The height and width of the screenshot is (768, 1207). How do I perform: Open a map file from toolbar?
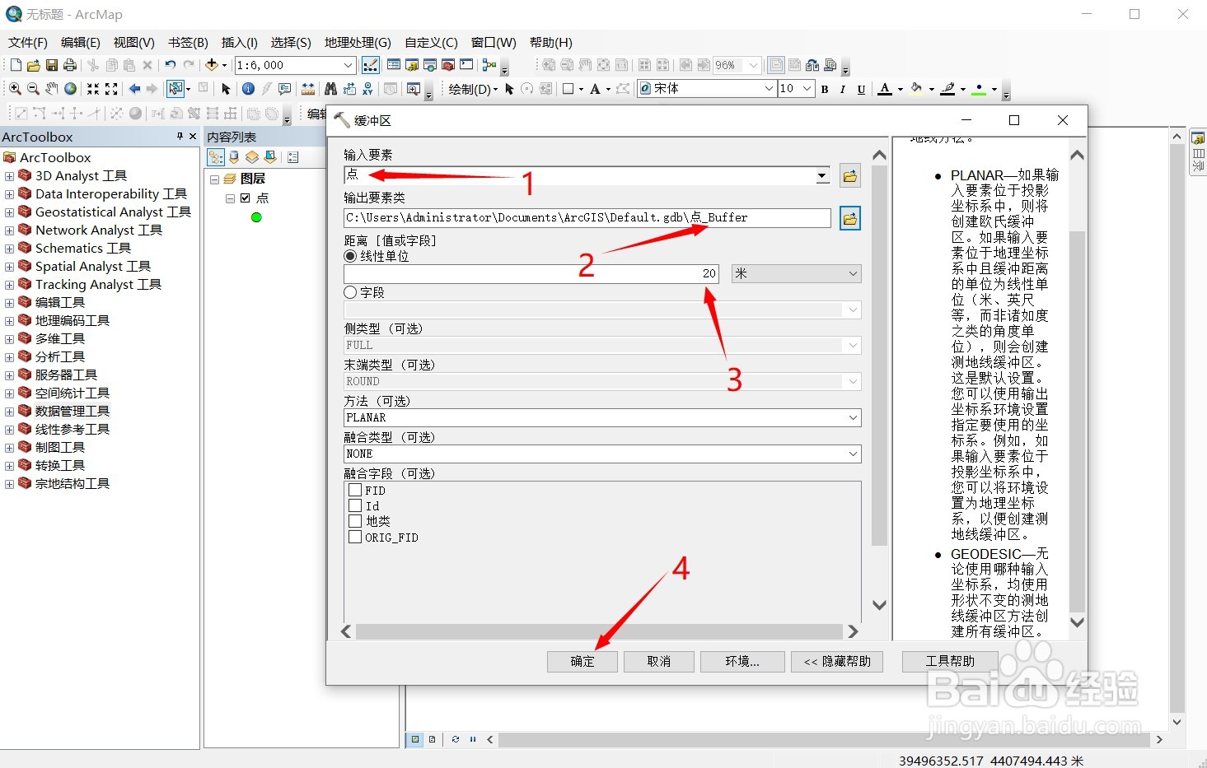[x=34, y=65]
